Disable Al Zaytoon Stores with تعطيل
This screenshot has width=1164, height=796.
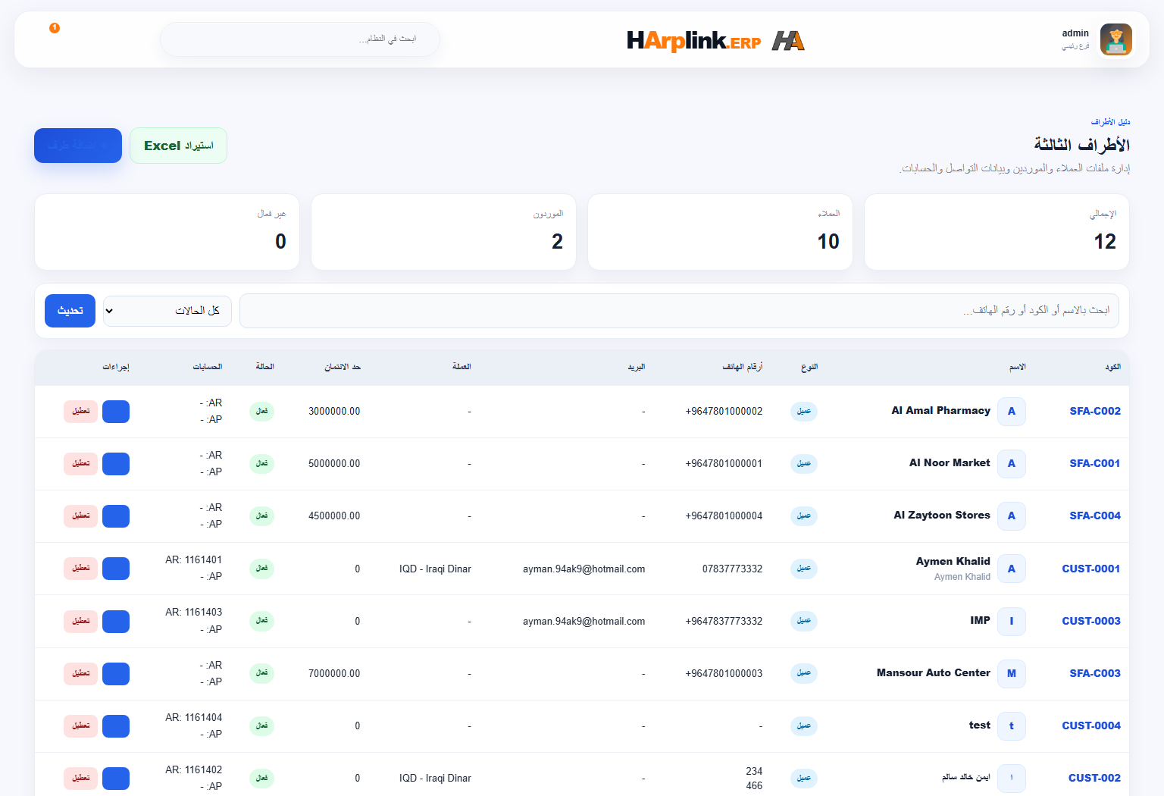pos(80,516)
